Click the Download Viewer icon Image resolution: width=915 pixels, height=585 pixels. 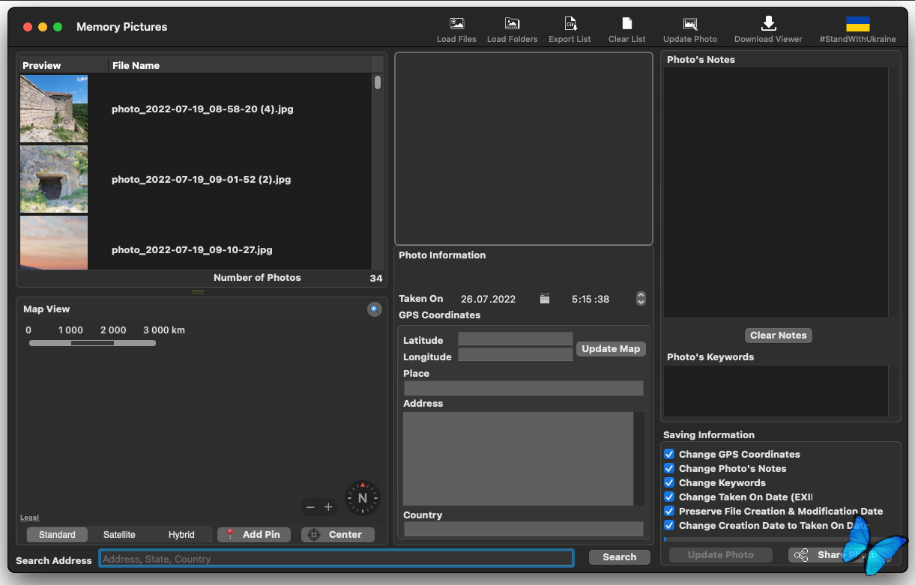768,24
